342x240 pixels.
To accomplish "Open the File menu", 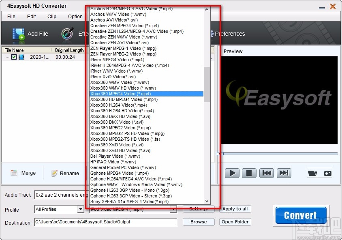I will point(11,17).
